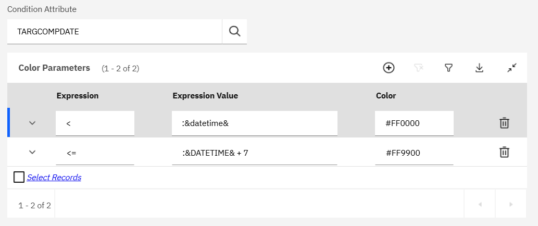The height and width of the screenshot is (226, 538).
Task: Click the ':&DATETIME& + 7' value field
Action: 254,153
